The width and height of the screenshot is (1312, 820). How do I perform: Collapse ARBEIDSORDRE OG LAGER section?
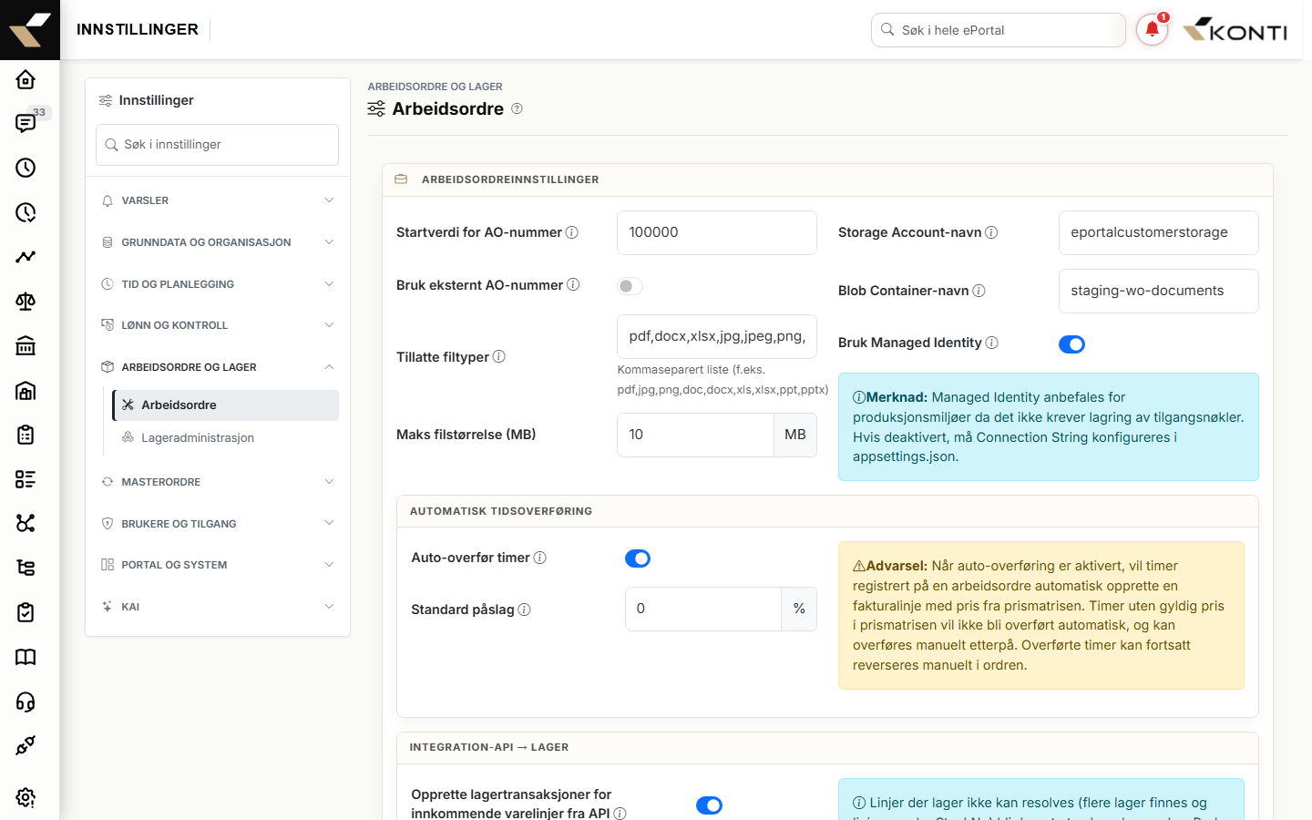pyautogui.click(x=218, y=367)
